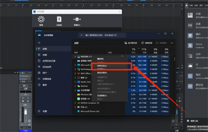208x132 pixels.
Task: Open the 循环 loops browser icon
Action: [x=190, y=35]
